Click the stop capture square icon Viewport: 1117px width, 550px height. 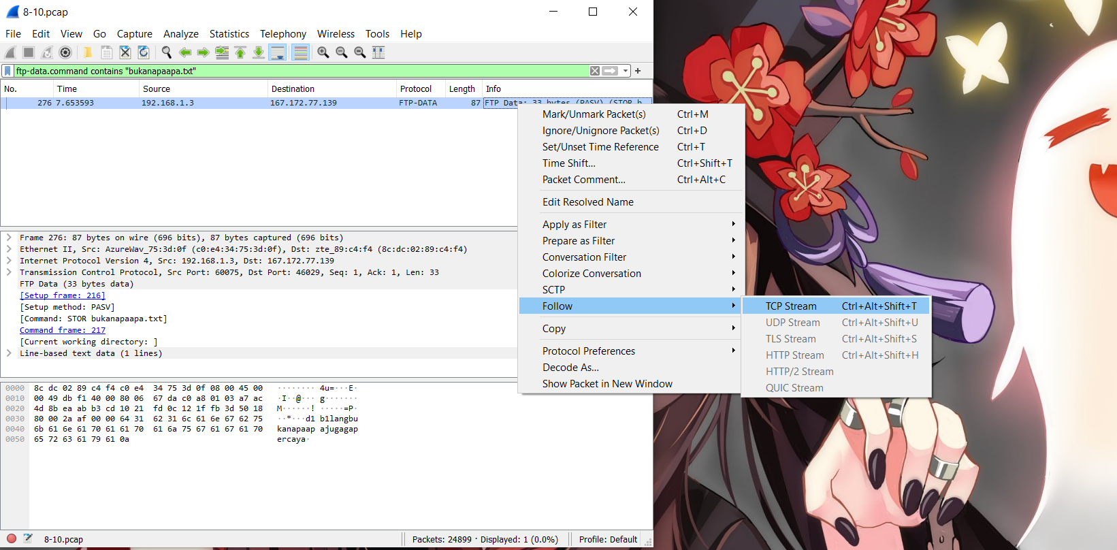point(29,52)
